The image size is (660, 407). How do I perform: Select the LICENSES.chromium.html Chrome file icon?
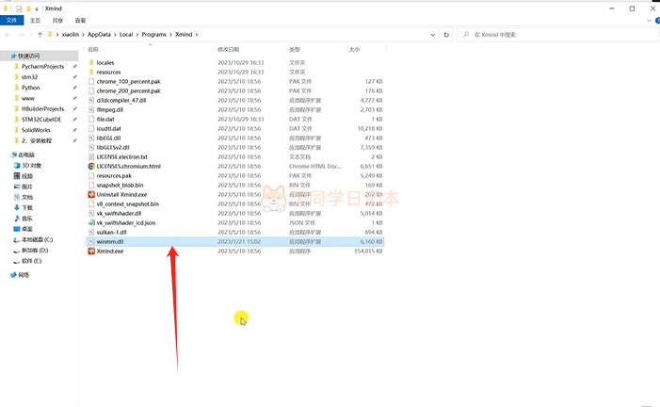point(91,166)
